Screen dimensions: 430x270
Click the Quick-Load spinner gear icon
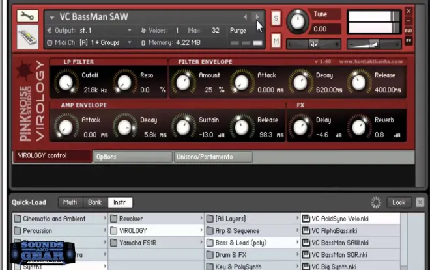click(x=376, y=202)
